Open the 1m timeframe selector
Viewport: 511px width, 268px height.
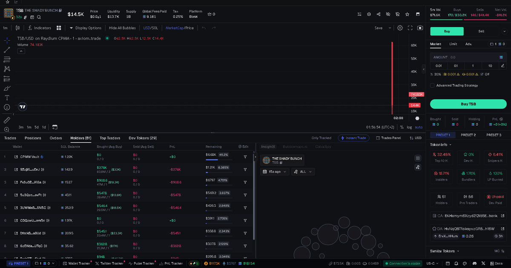pyautogui.click(x=6, y=28)
